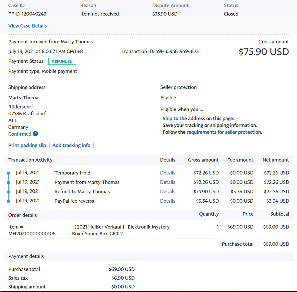Open requirements for seller protection link

pyautogui.click(x=224, y=132)
